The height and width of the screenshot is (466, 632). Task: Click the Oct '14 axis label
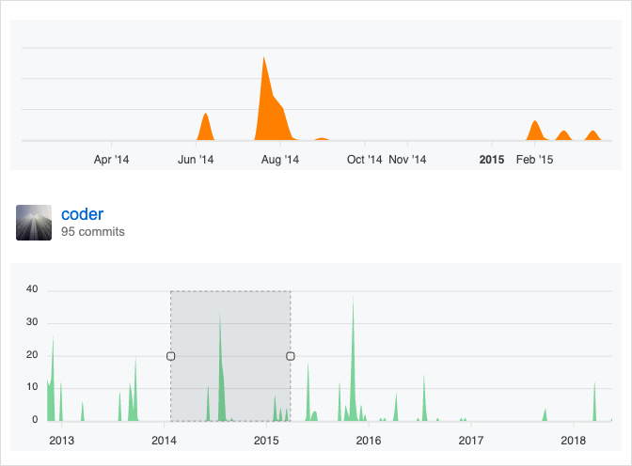[364, 160]
